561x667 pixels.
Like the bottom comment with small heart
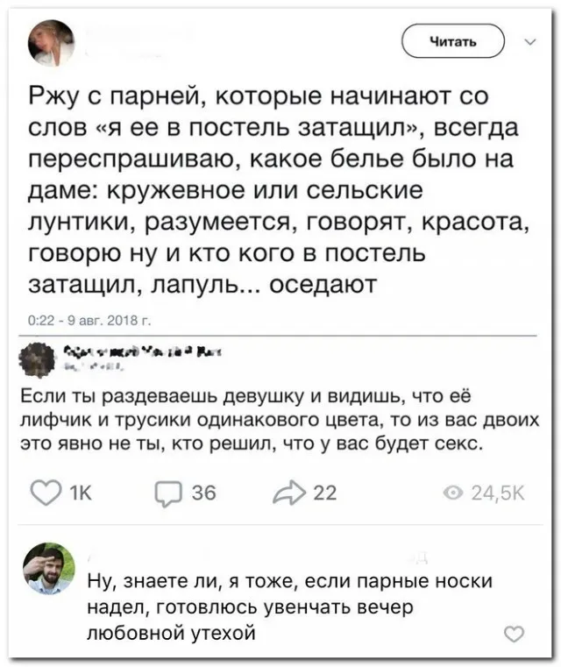pyautogui.click(x=516, y=634)
